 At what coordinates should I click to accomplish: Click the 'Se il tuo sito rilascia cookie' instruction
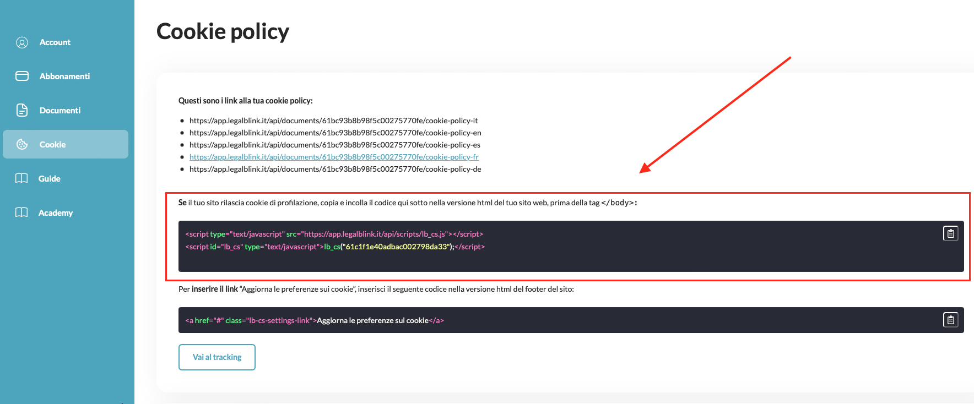[408, 203]
